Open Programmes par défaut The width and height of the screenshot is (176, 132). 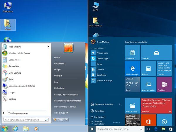tap(65, 107)
